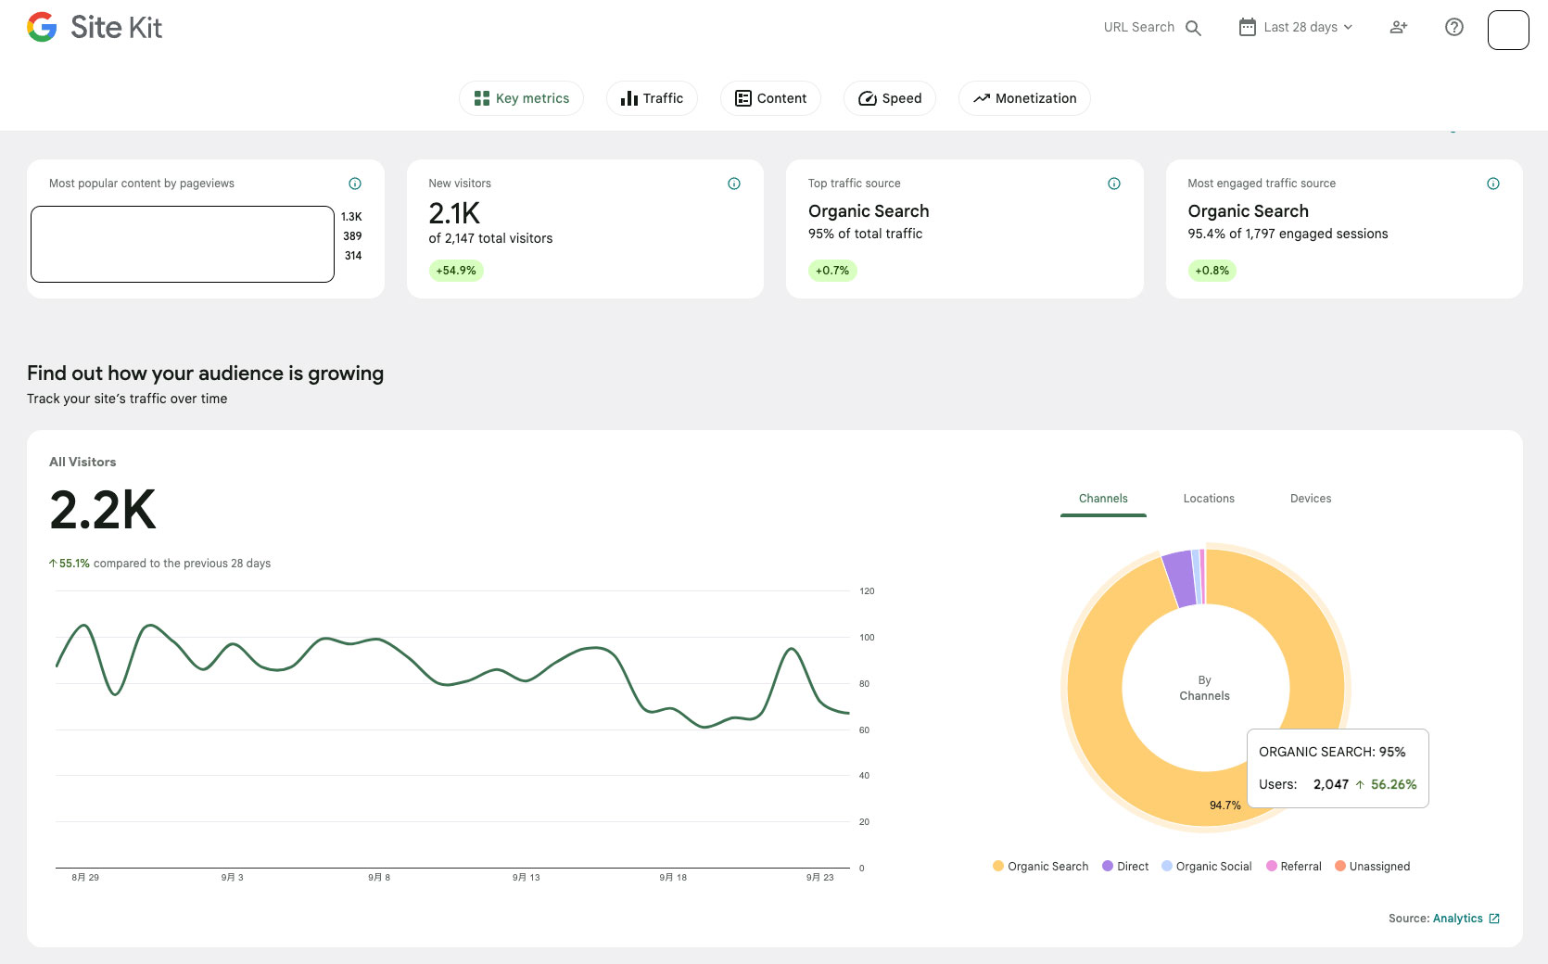Toggle Referral legend item in chart
This screenshot has width=1548, height=964.
(x=1294, y=867)
